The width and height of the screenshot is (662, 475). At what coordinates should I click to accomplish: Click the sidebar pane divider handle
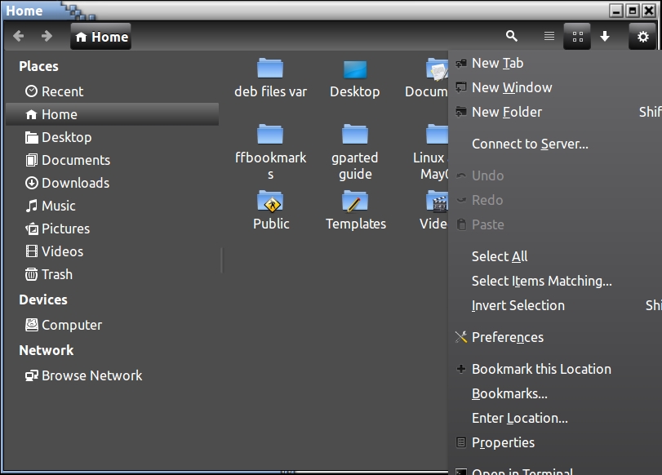coord(222,260)
